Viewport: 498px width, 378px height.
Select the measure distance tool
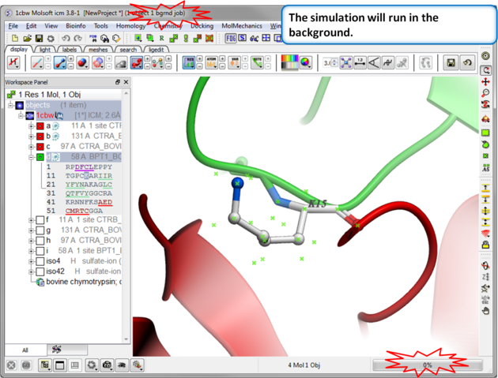click(x=359, y=62)
